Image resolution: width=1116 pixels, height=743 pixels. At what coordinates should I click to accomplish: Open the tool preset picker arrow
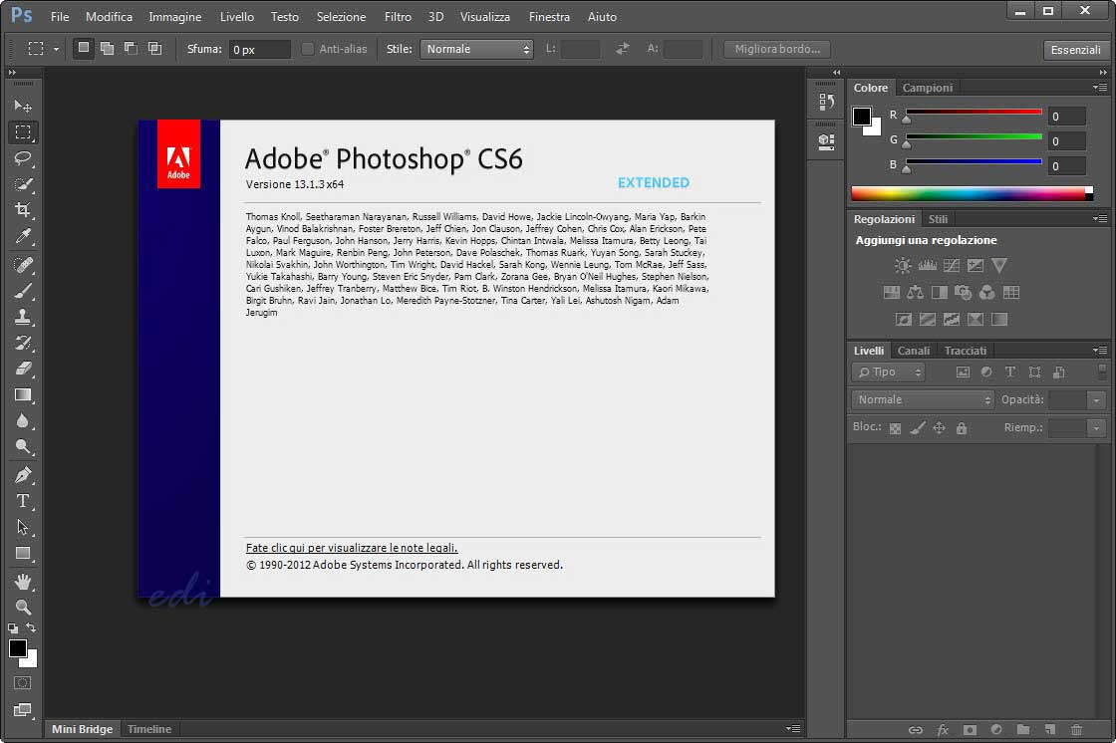pyautogui.click(x=56, y=49)
